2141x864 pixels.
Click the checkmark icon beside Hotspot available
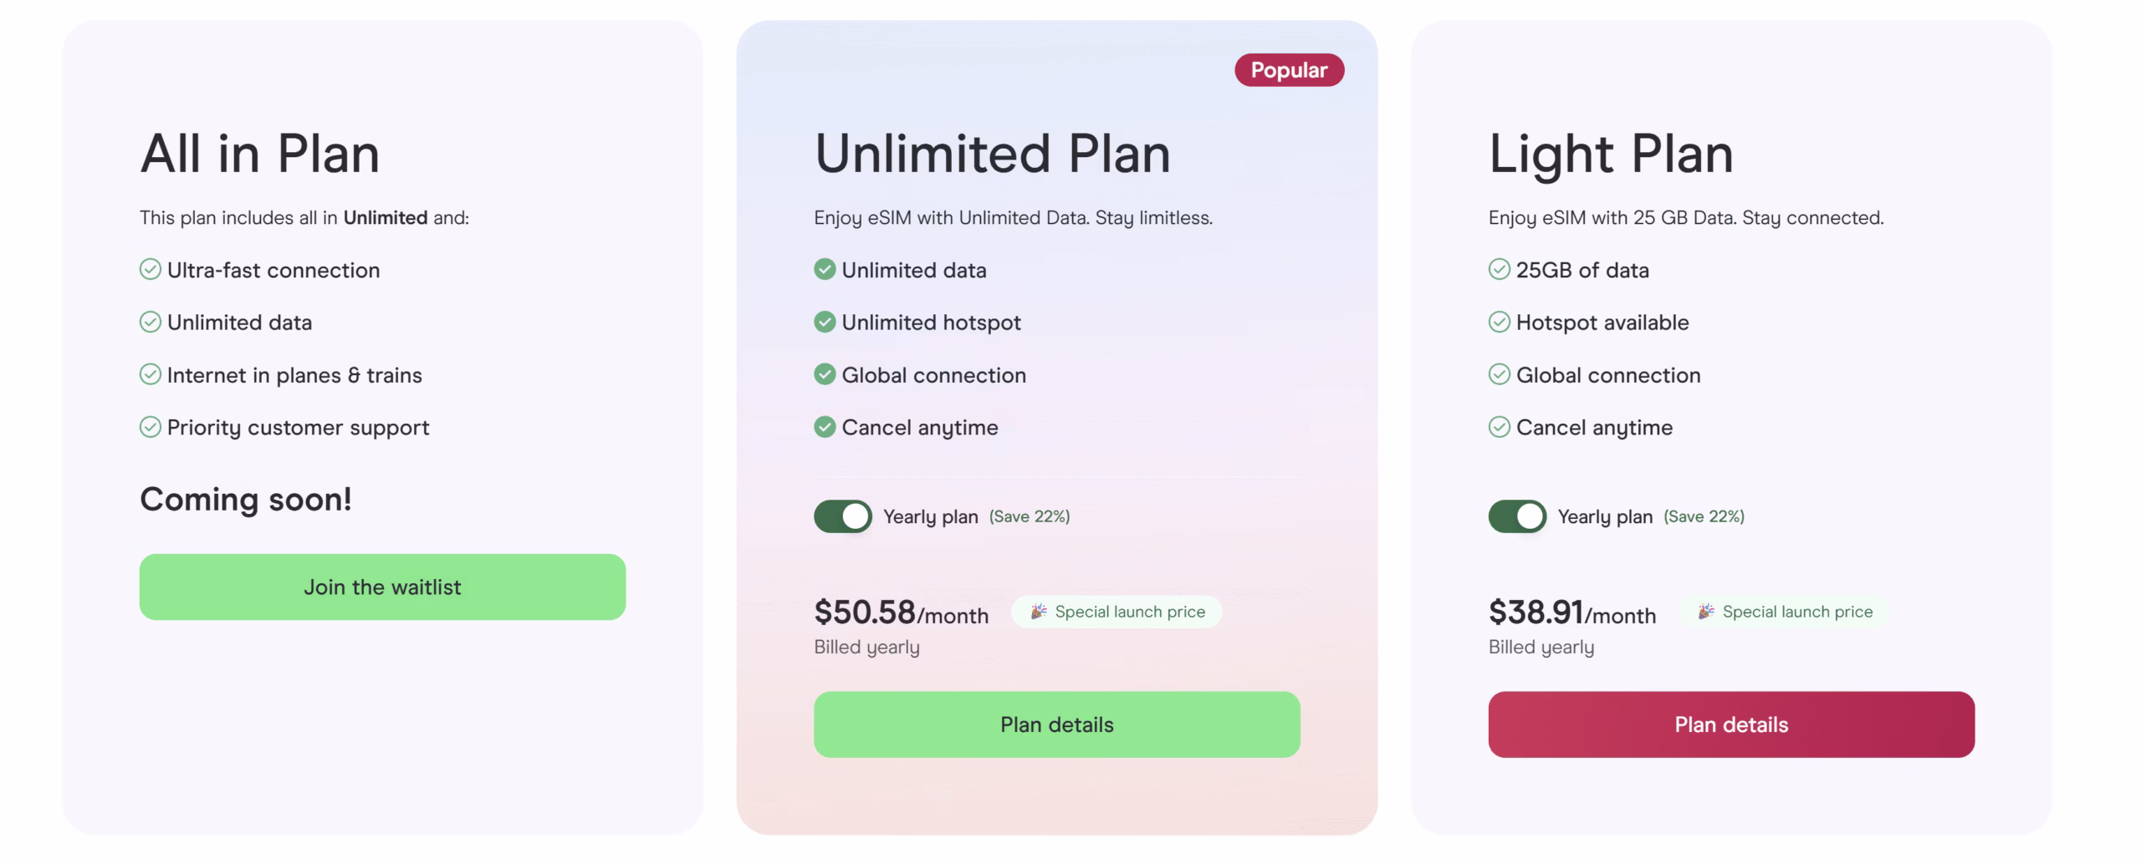1500,322
